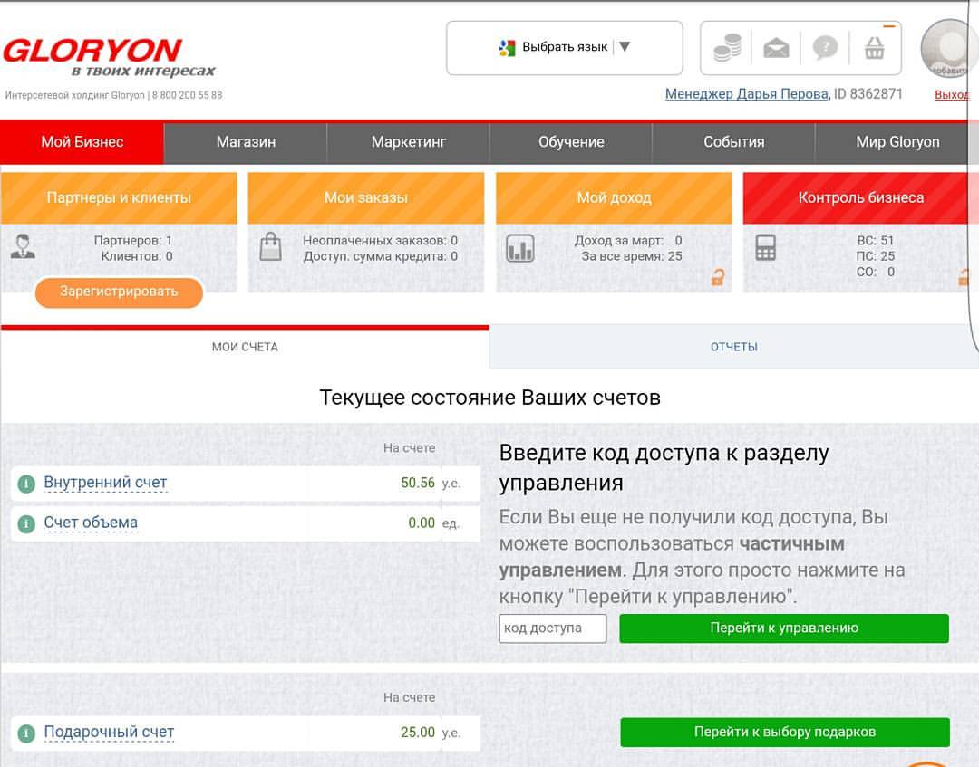Viewport: 979px width, 767px height.
Task: Open События menu
Action: [733, 142]
